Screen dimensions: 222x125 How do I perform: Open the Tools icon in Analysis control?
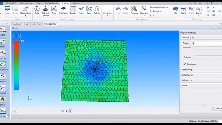54,10
